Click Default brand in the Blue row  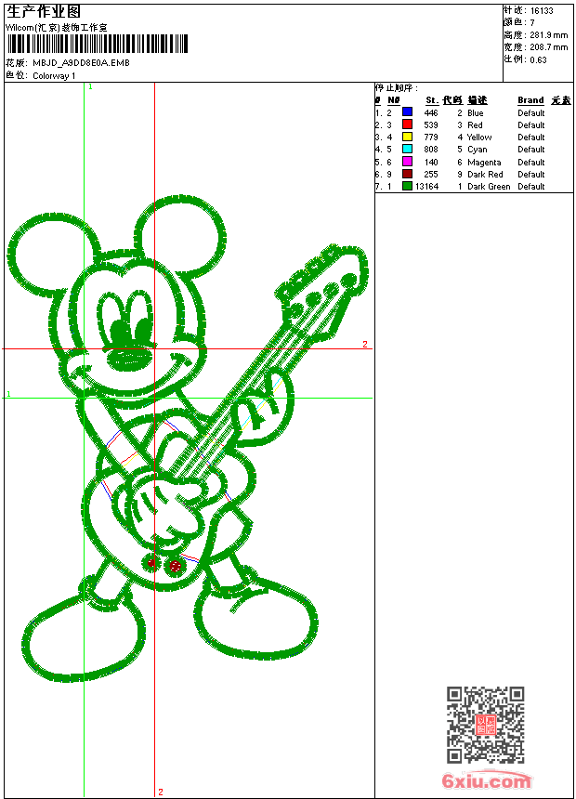531,113
